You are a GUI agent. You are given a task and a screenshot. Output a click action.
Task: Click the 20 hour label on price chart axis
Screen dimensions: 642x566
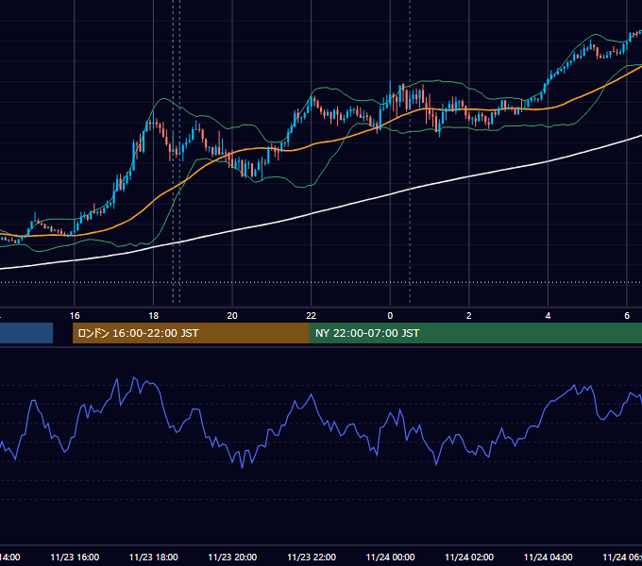[x=232, y=316]
